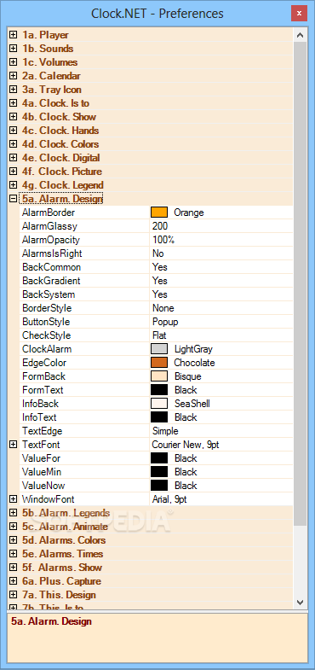This screenshot has width=315, height=670.
Task: Click the InfoBack SeaShell color swatch
Action: (x=159, y=404)
